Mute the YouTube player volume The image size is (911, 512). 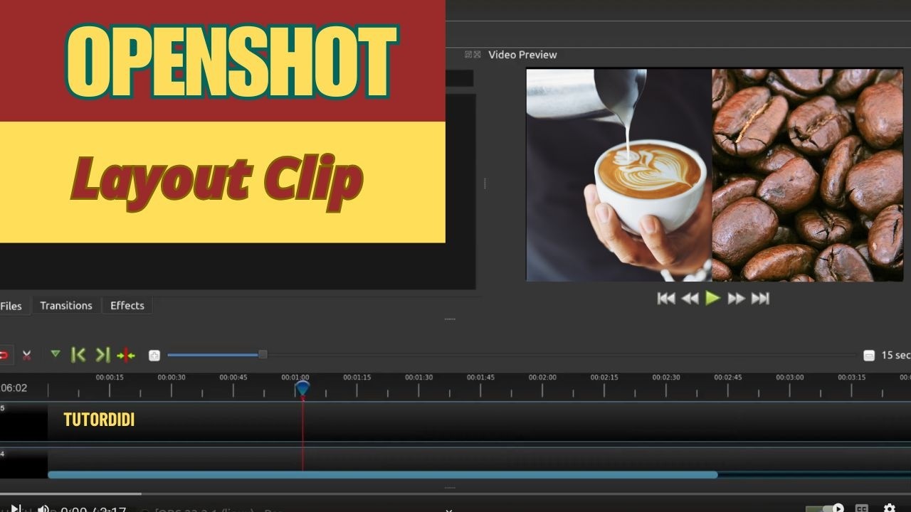pyautogui.click(x=43, y=508)
